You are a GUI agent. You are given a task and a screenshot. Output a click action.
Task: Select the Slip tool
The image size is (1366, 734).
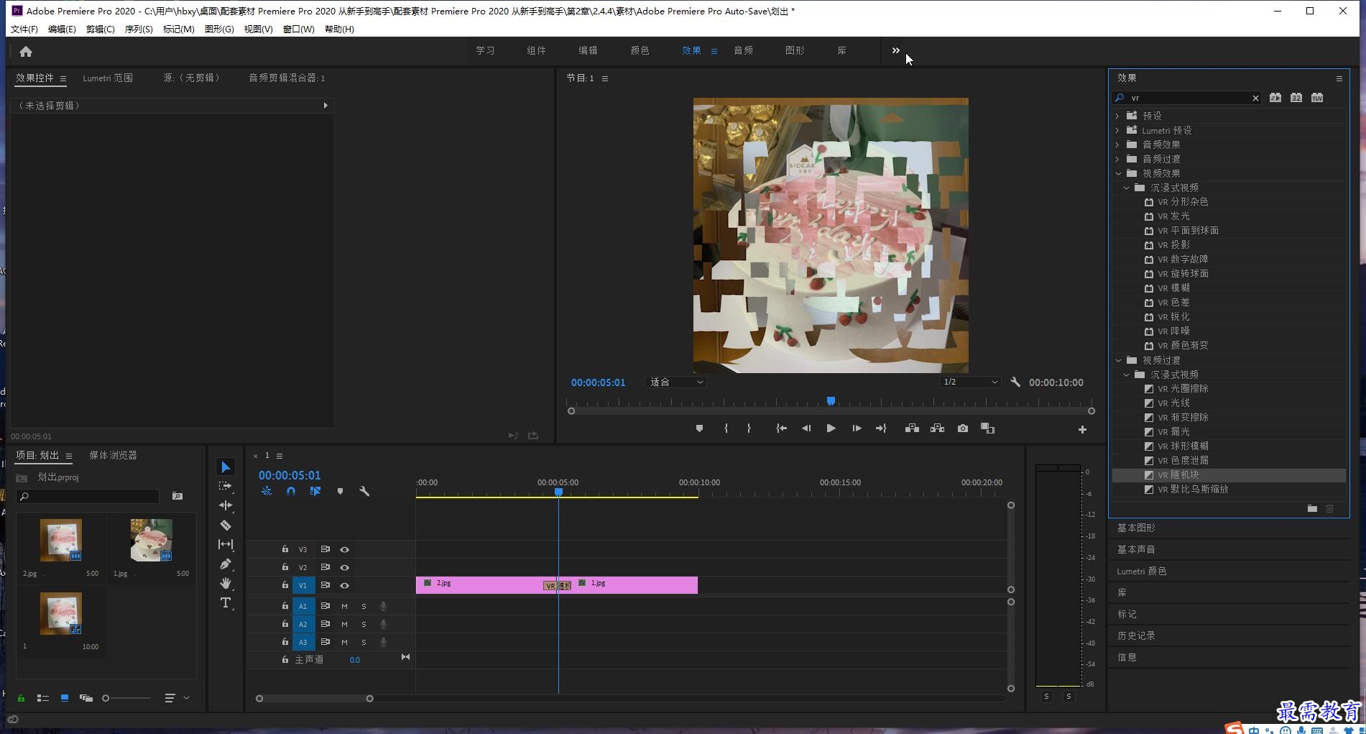click(x=226, y=544)
